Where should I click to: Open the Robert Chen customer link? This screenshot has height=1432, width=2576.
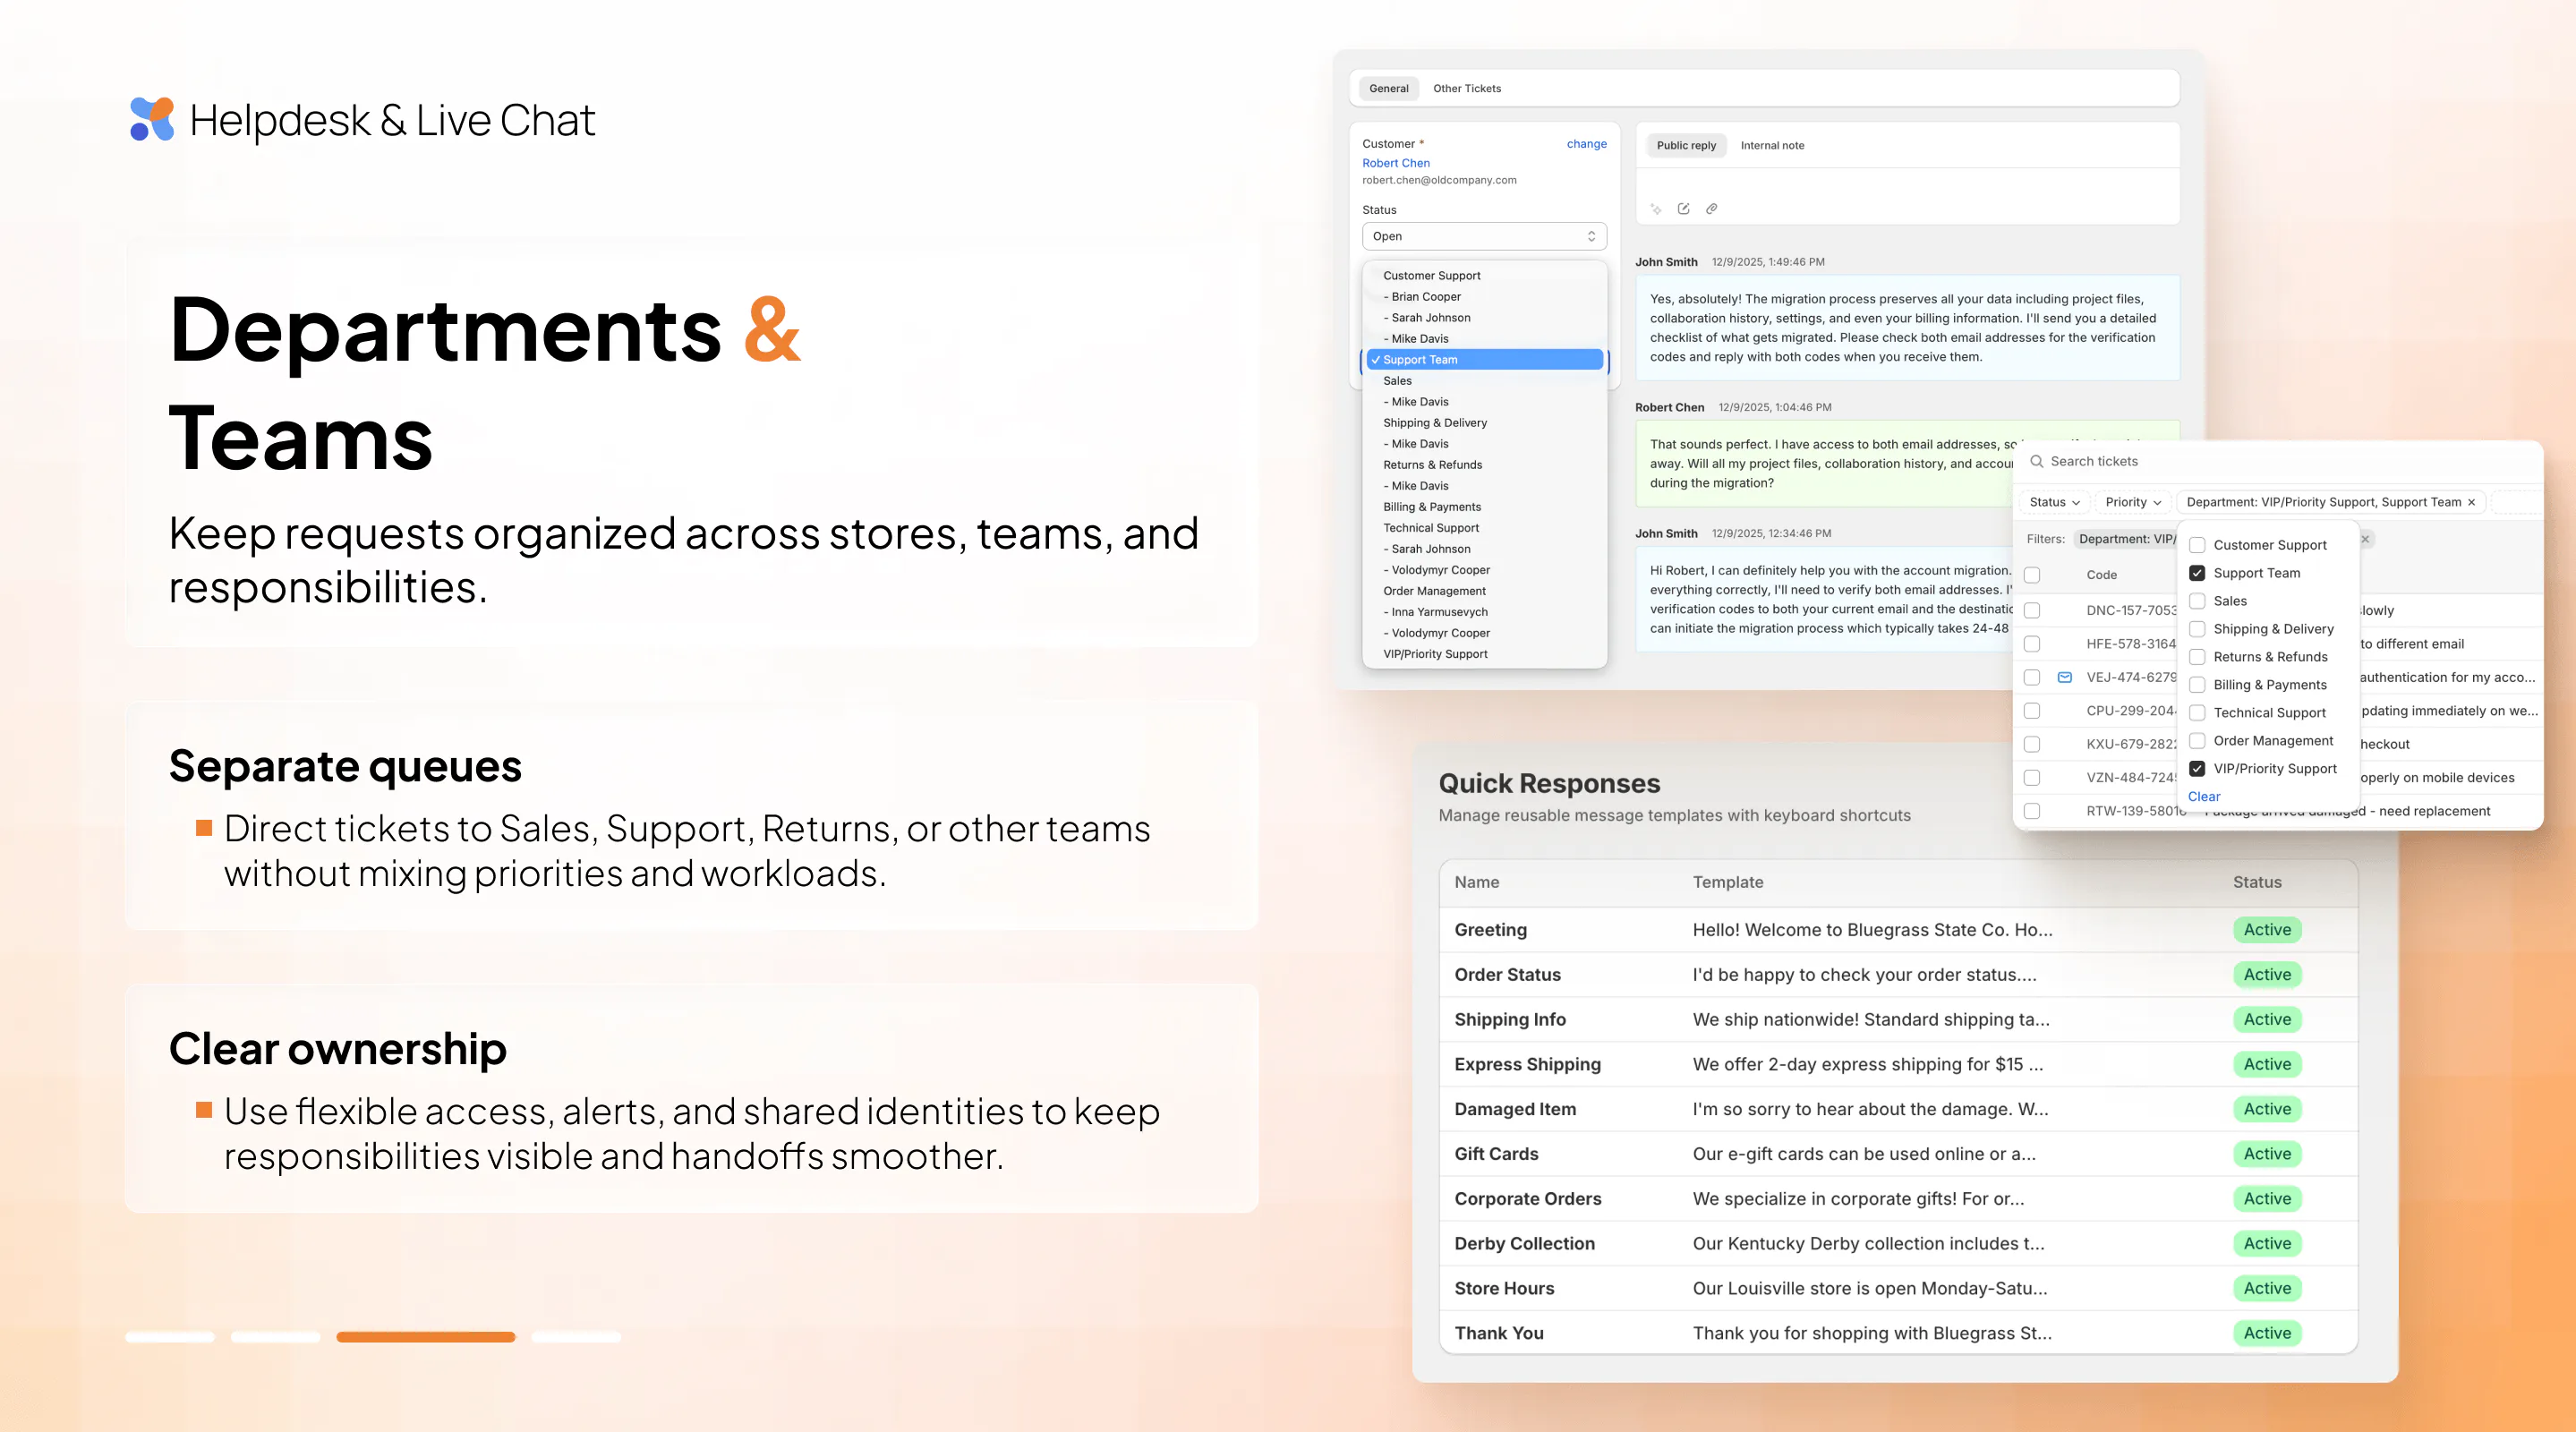point(1396,163)
